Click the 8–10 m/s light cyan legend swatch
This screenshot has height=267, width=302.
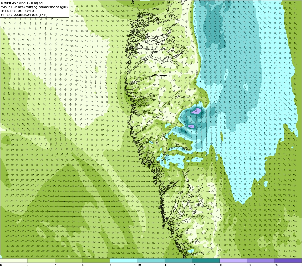124,260
